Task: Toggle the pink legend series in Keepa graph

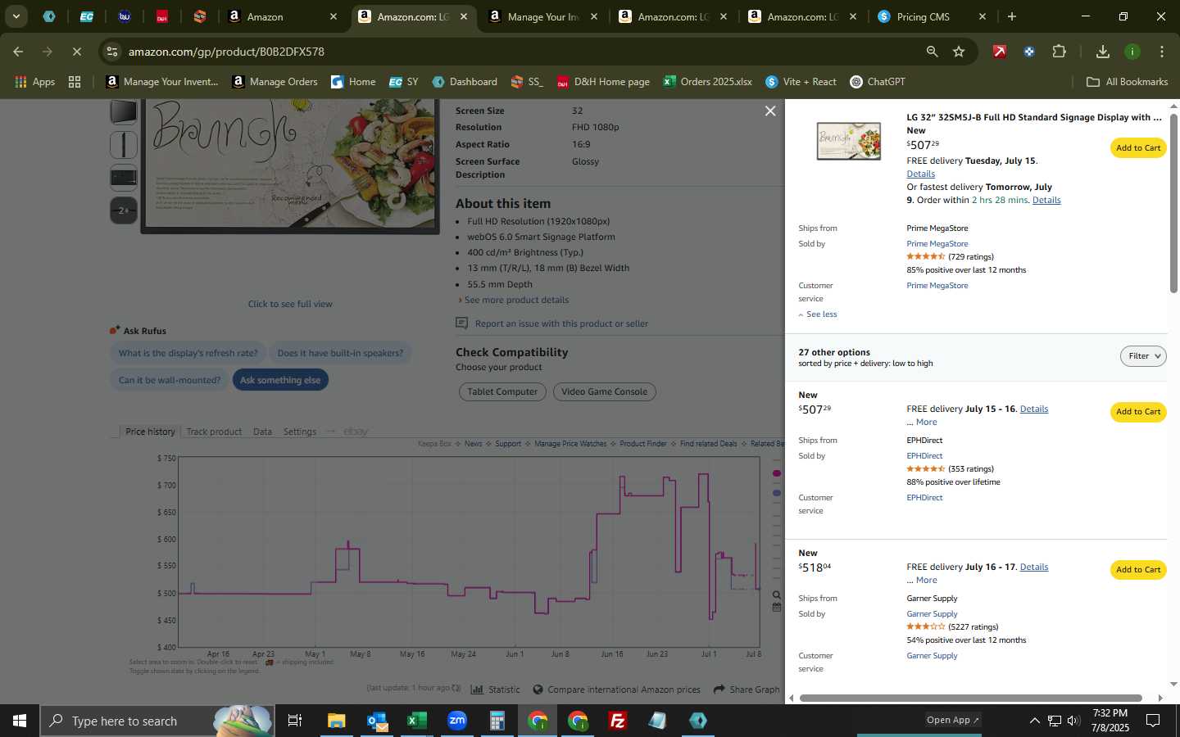Action: click(777, 473)
